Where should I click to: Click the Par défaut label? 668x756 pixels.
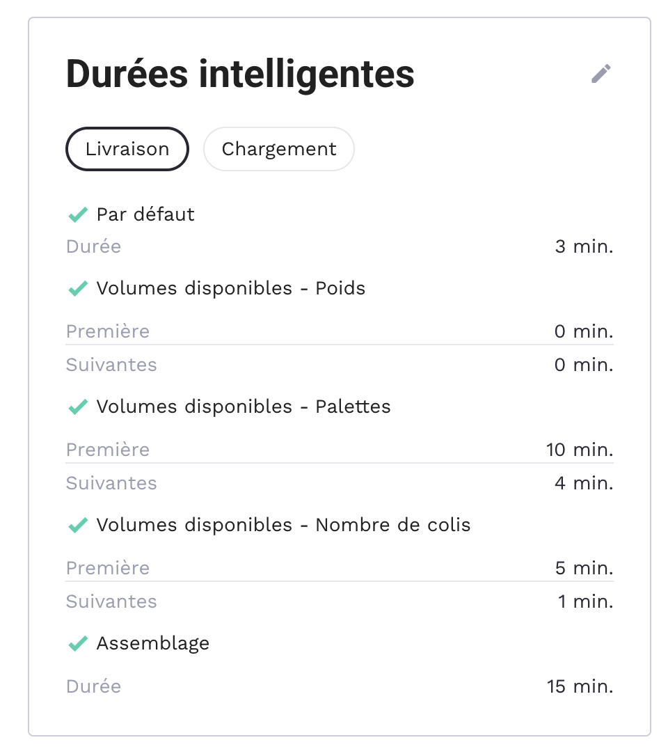coord(145,214)
